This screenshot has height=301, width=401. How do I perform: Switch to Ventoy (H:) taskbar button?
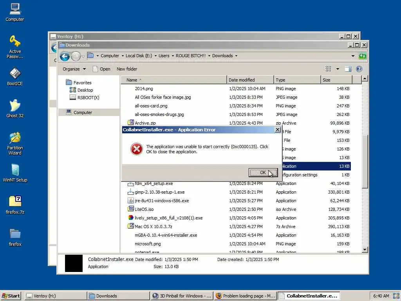[56, 296]
